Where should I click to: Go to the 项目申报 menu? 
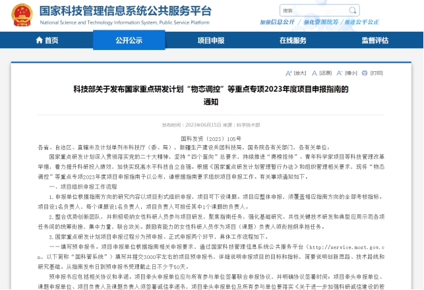point(210,40)
